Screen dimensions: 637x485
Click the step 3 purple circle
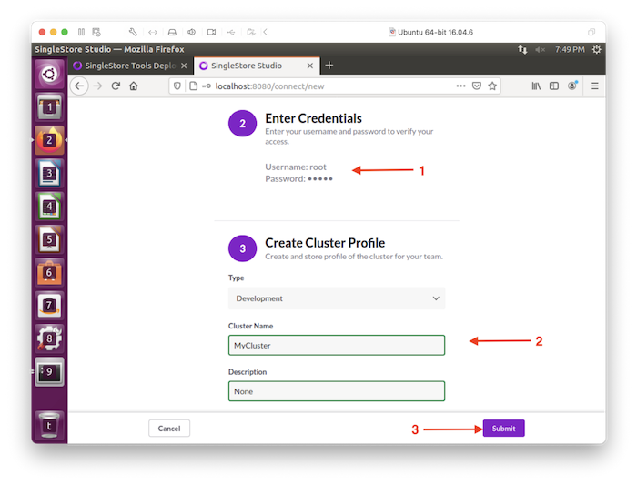click(x=243, y=248)
